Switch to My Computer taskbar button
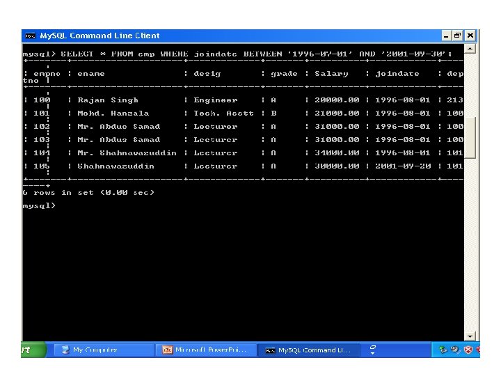The width and height of the screenshot is (501, 376). (x=103, y=350)
